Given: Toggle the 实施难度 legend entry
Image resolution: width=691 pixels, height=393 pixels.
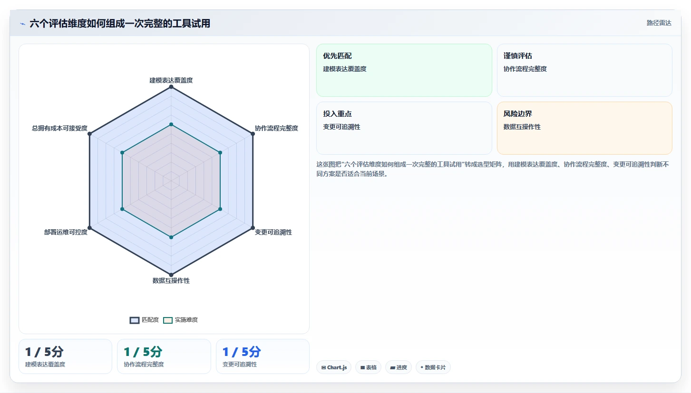Looking at the screenshot, I should [180, 320].
